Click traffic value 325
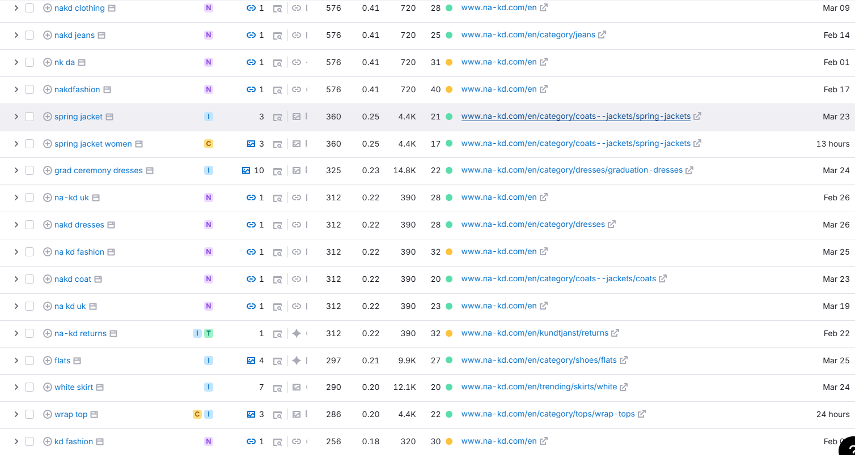This screenshot has width=855, height=455. pyautogui.click(x=333, y=170)
